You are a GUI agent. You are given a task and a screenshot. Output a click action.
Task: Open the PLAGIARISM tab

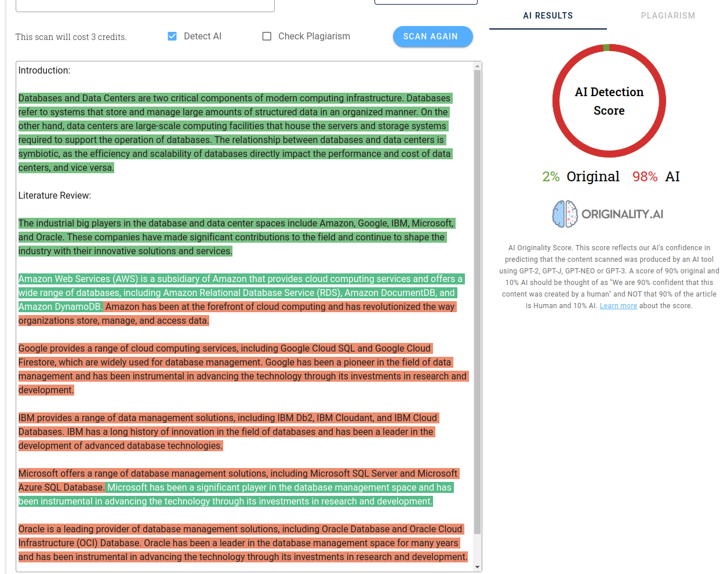[668, 16]
